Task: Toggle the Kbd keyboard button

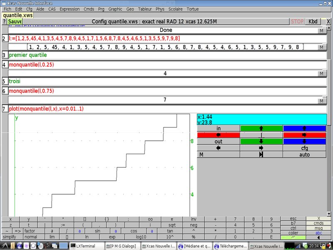Action: (x=313, y=21)
